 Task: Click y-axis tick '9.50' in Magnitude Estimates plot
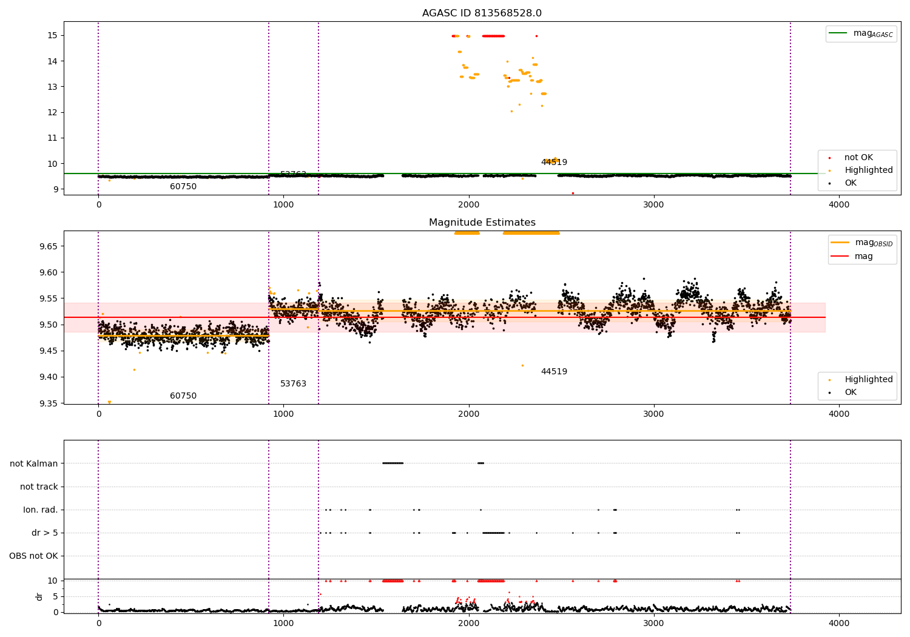[50, 325]
